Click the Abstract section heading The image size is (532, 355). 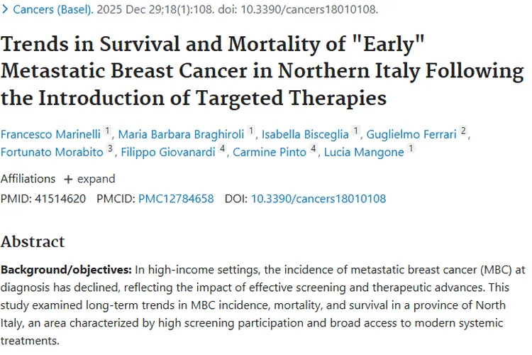[x=33, y=241]
